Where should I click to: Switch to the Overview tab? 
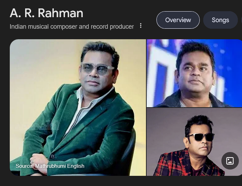tap(178, 20)
